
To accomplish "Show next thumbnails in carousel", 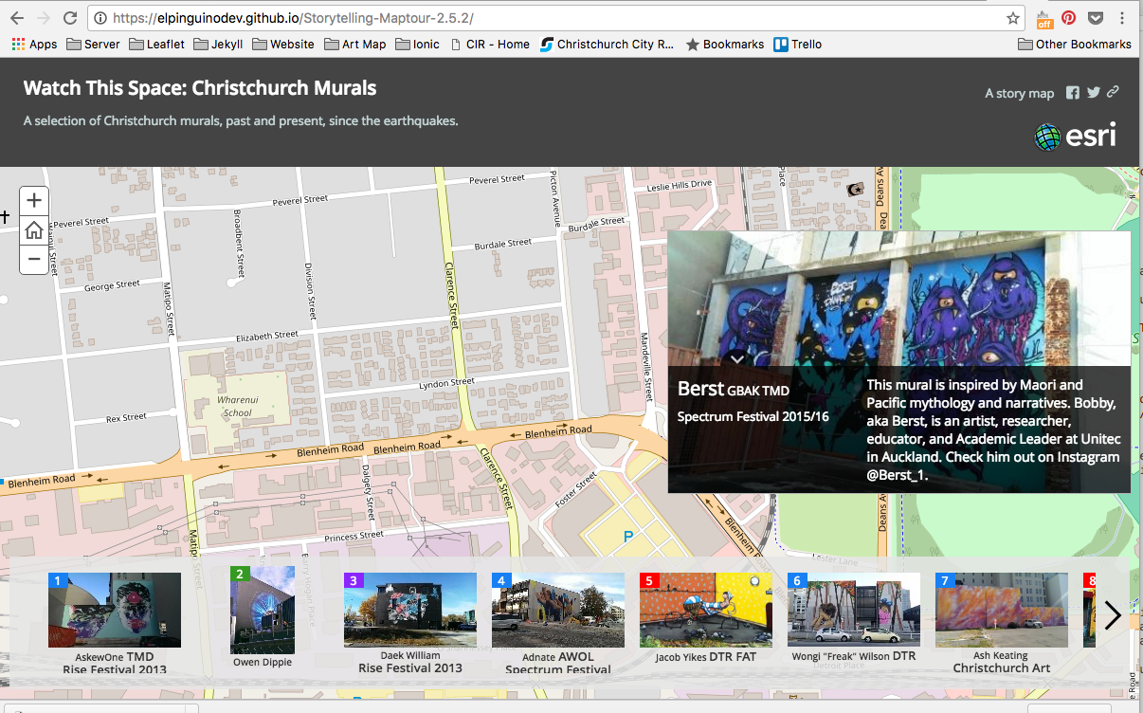I will pyautogui.click(x=1113, y=615).
